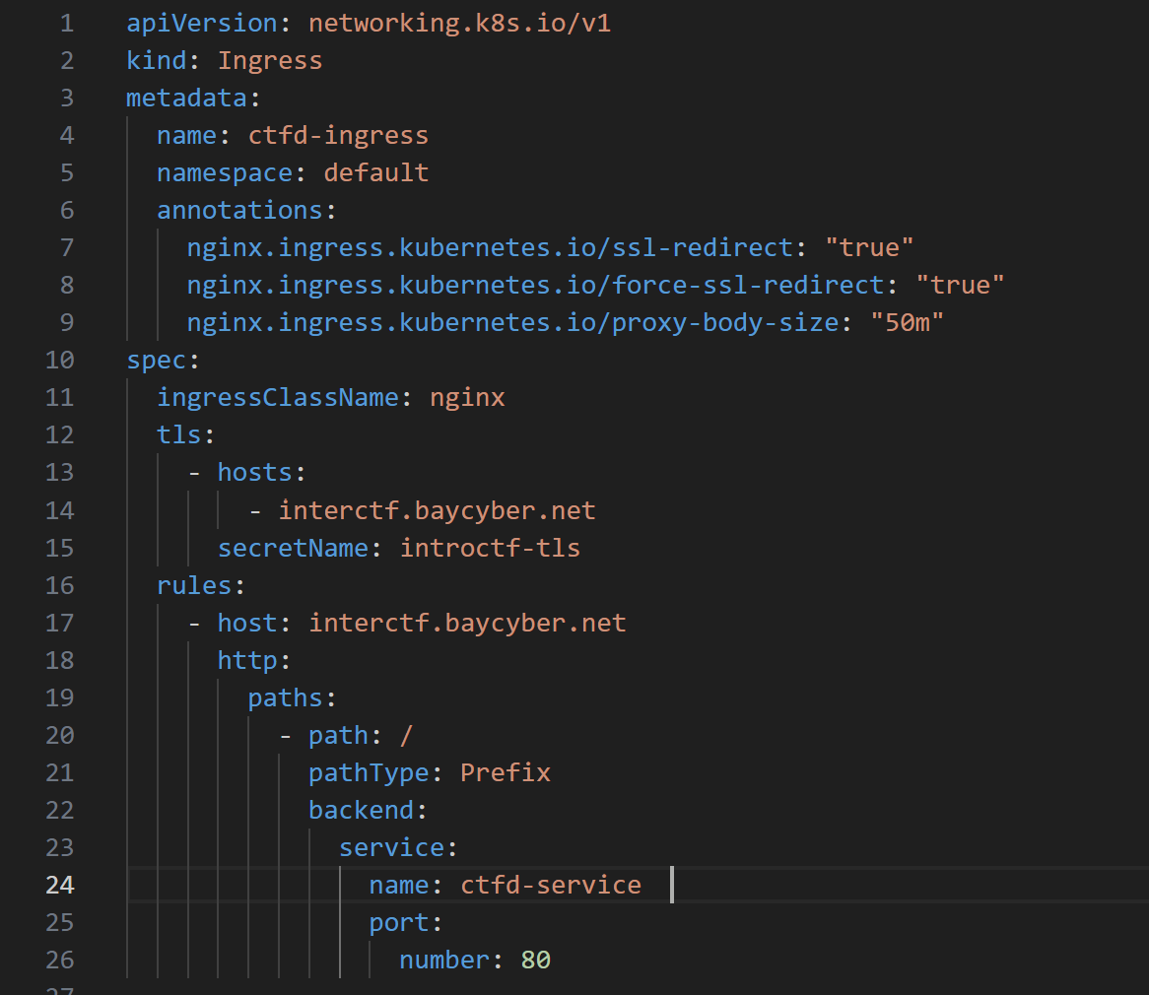Click the hosts key on line 13
The image size is (1149, 995).
(x=254, y=473)
